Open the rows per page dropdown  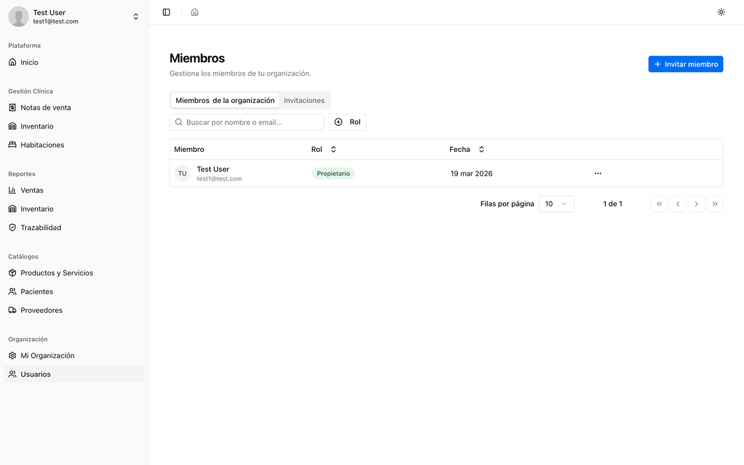point(556,204)
